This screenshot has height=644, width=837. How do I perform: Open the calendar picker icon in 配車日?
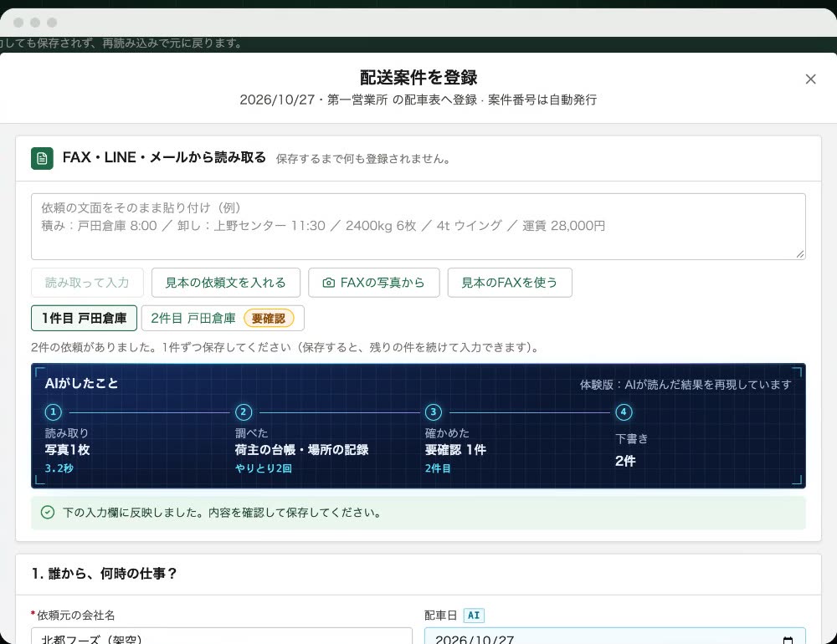coord(788,640)
